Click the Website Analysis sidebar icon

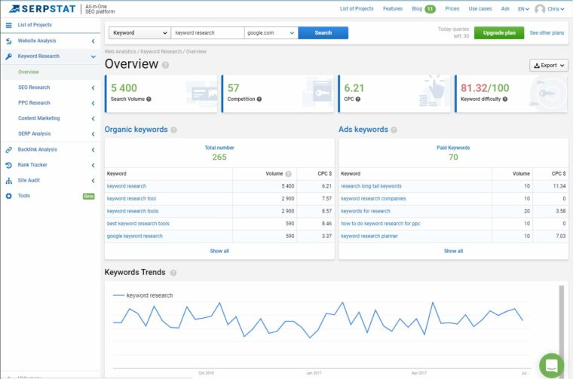(9, 41)
